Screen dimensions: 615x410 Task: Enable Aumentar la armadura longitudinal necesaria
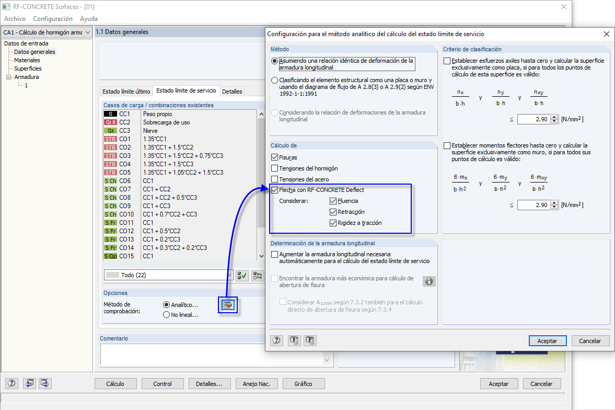(x=274, y=255)
